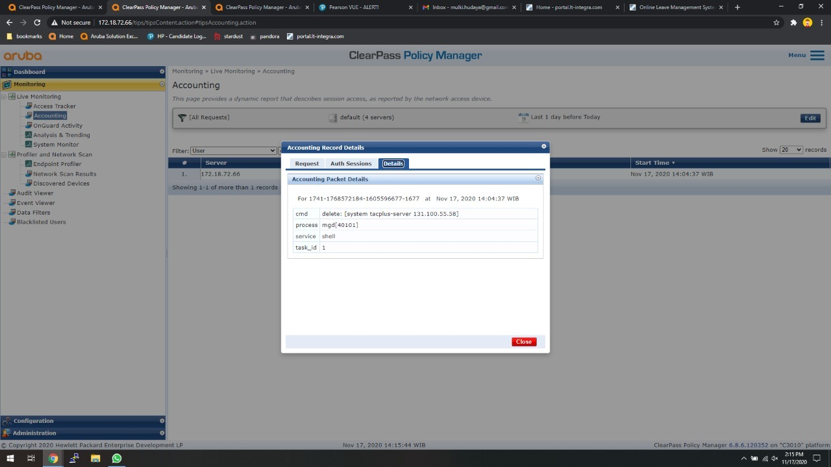Switch to the Request tab
This screenshot has width=831, height=467.
pyautogui.click(x=306, y=163)
